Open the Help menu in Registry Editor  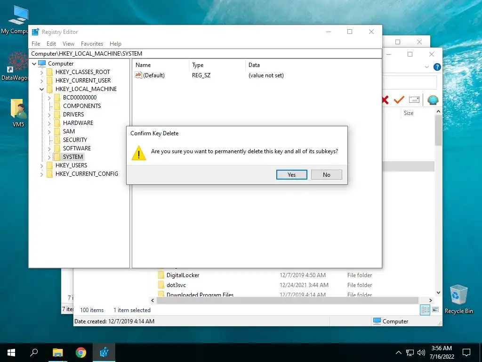click(116, 44)
